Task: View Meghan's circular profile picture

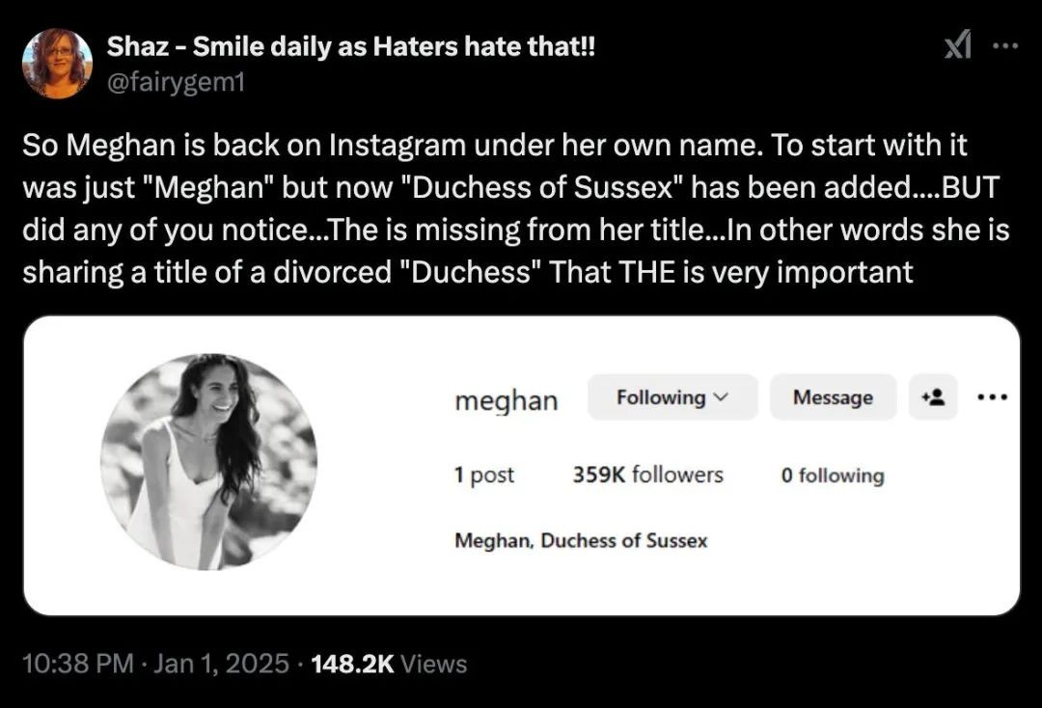Action: pyautogui.click(x=208, y=462)
